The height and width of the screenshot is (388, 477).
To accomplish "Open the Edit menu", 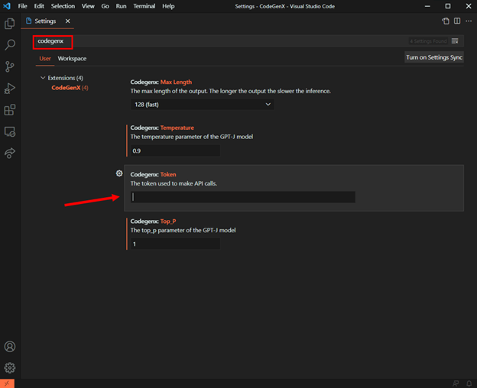I will click(x=39, y=6).
